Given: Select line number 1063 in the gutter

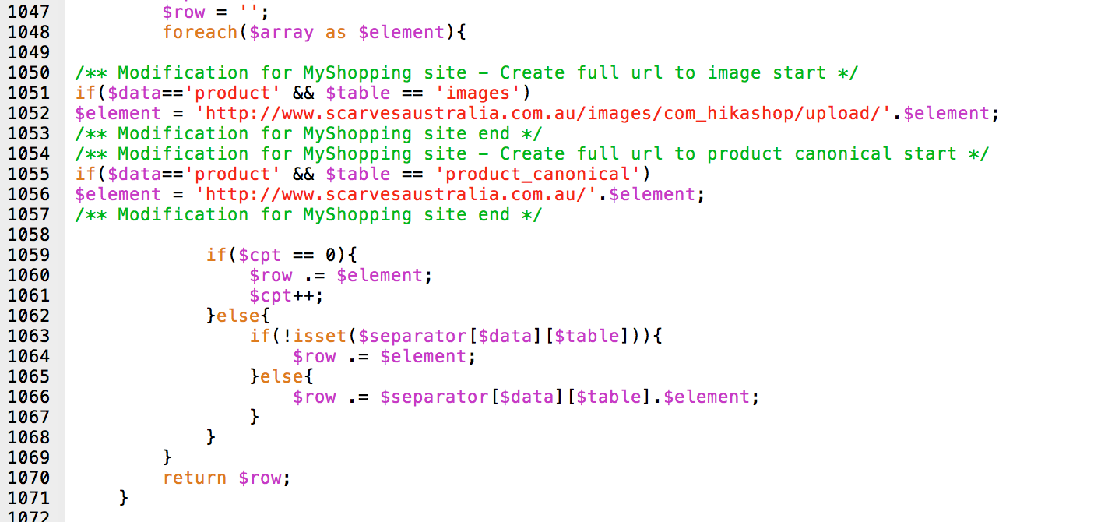Looking at the screenshot, I should coord(28,336).
